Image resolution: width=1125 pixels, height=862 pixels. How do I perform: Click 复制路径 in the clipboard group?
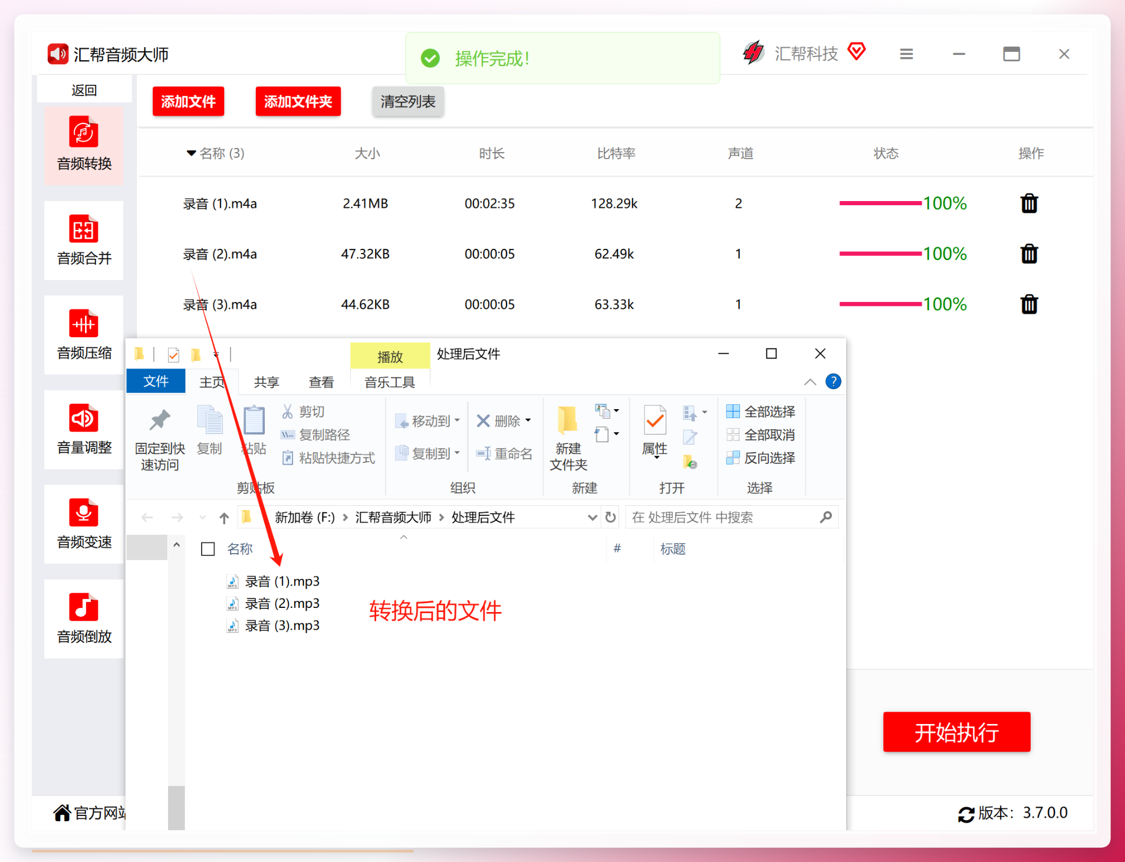click(315, 435)
